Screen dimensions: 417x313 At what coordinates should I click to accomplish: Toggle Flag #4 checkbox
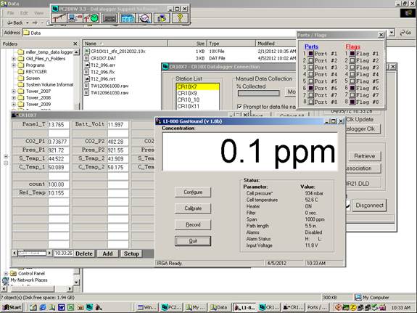[352, 74]
